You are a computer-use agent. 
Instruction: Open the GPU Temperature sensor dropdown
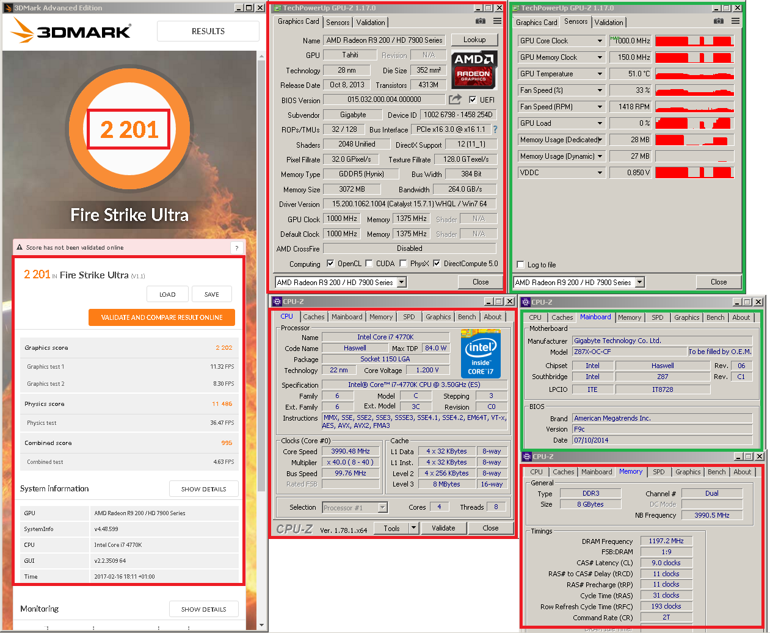pos(600,74)
